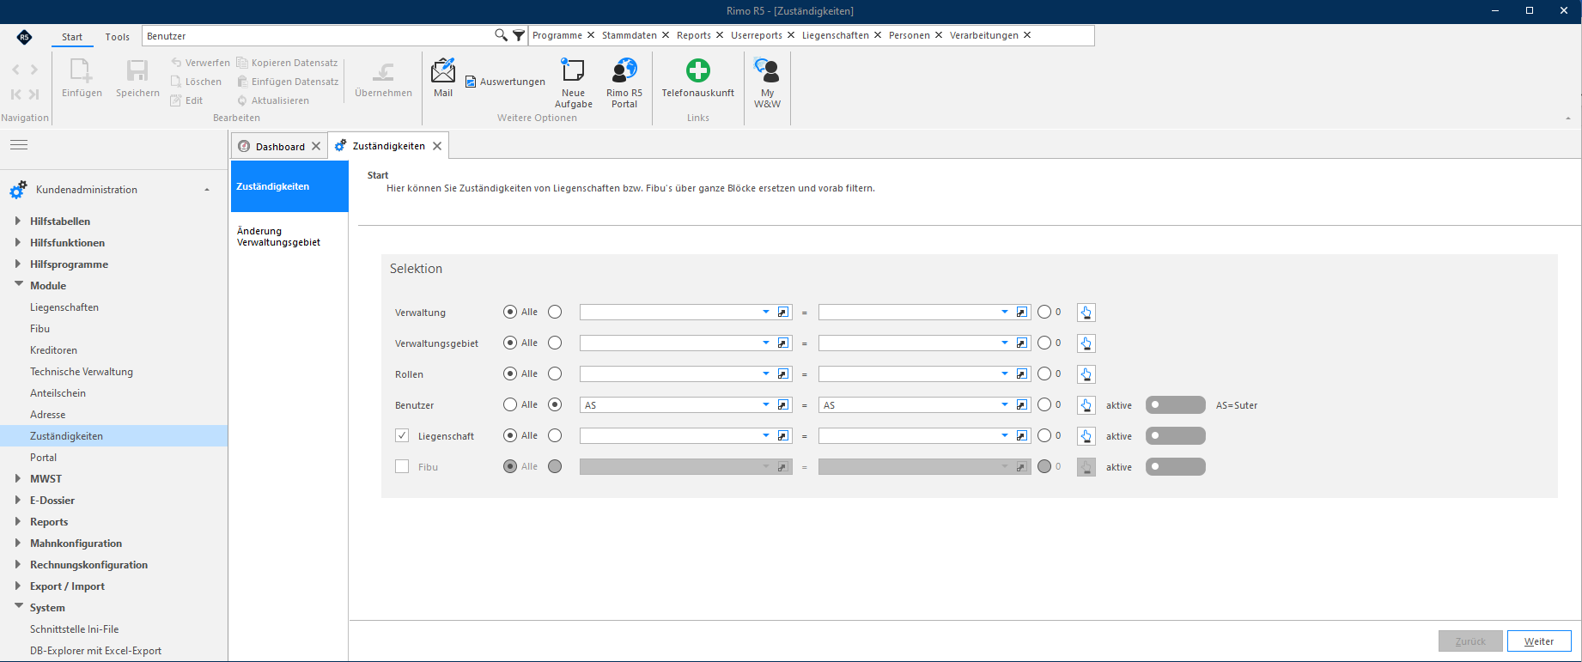
Task: Switch to the Tools ribbon tab
Action: pyautogui.click(x=118, y=37)
